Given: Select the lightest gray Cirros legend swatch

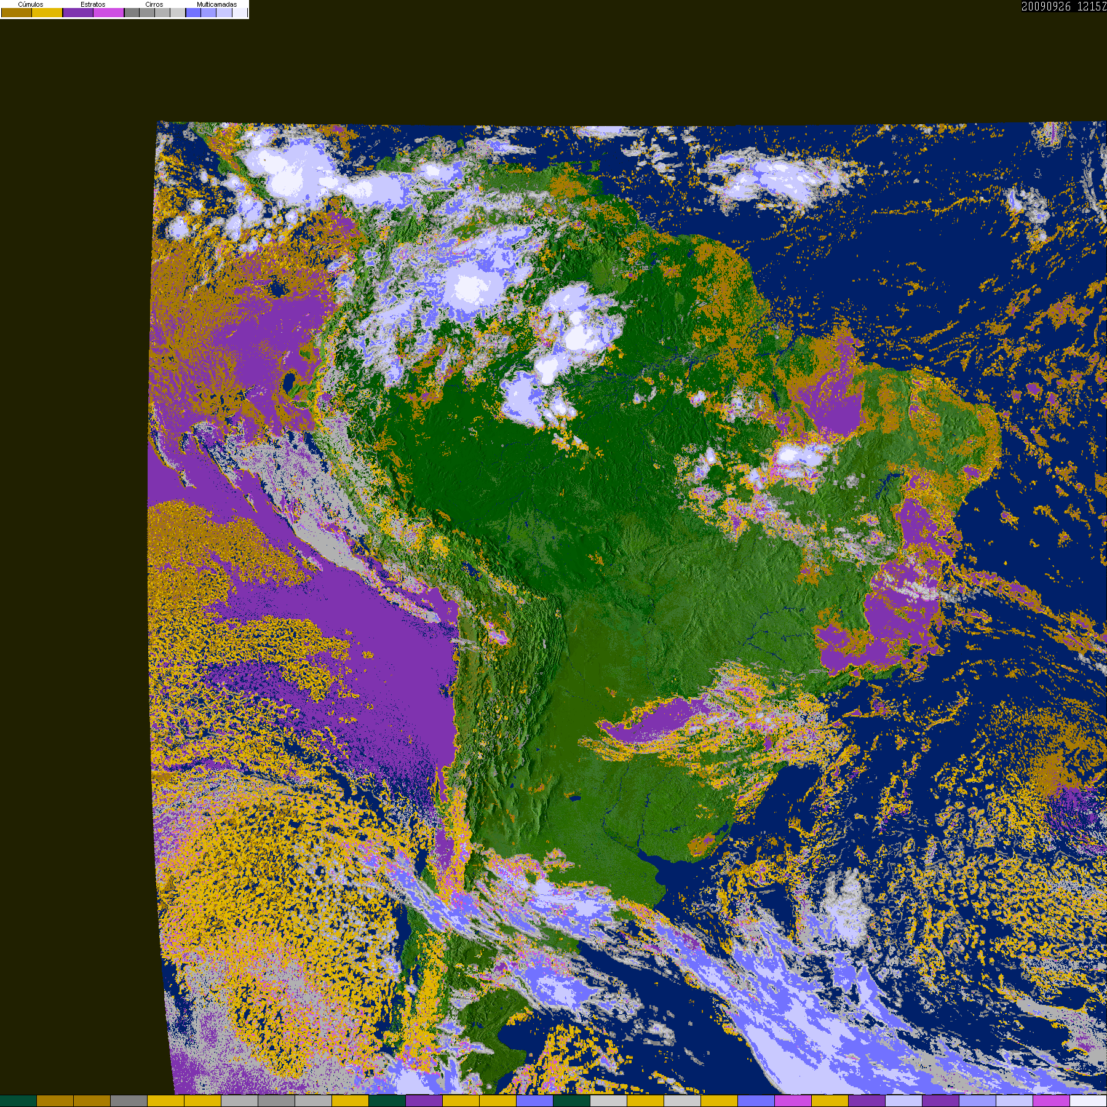Looking at the screenshot, I should (178, 12).
